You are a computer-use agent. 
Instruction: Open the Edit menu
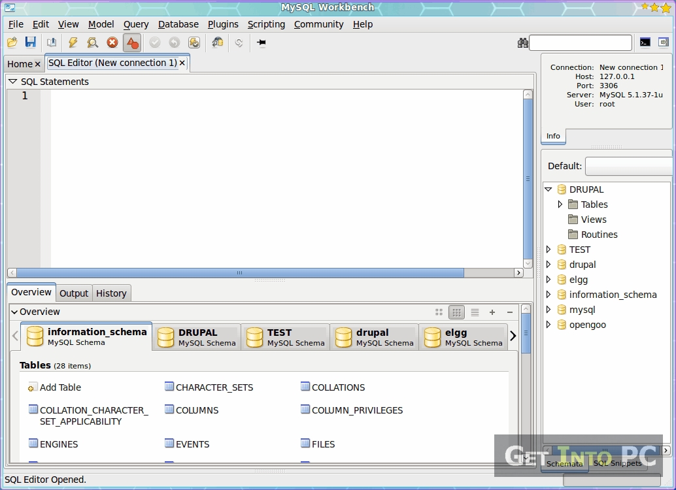coord(41,25)
